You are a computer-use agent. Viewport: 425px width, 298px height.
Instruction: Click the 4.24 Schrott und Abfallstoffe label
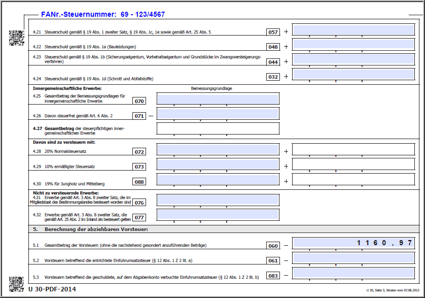coord(93,79)
